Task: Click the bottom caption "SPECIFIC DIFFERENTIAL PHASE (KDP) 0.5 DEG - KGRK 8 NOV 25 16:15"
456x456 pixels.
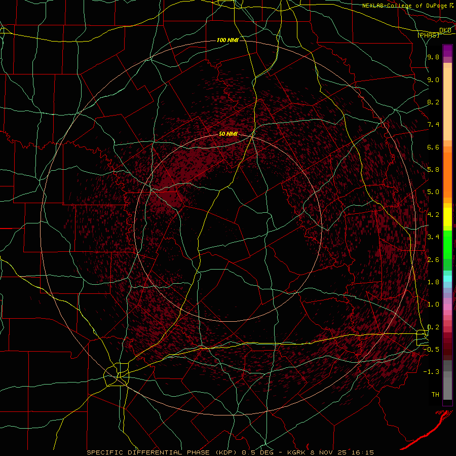Action: [x=231, y=452]
